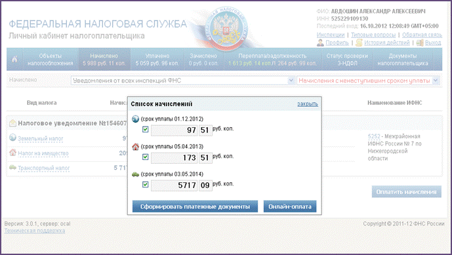Click the kopecks field showing 09
This screenshot has width=452, height=255.
tap(205, 186)
